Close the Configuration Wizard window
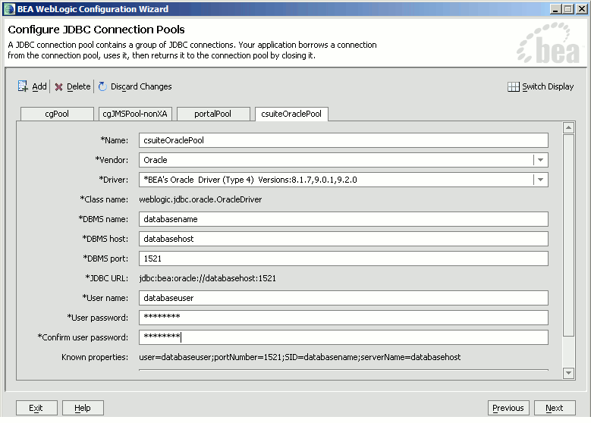Screen dimensions: 591x423 tap(582, 9)
